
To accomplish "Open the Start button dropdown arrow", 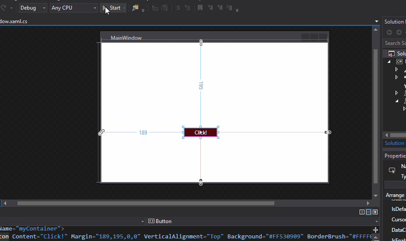I will click(x=124, y=8).
